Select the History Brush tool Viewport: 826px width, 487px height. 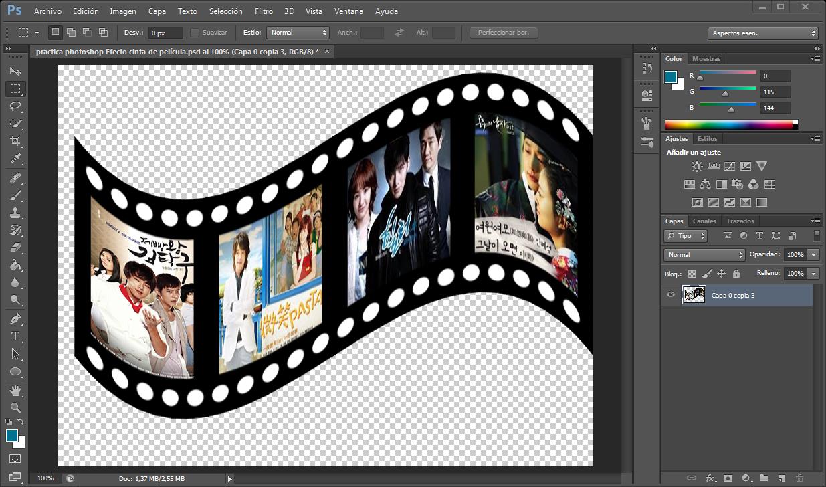point(15,231)
